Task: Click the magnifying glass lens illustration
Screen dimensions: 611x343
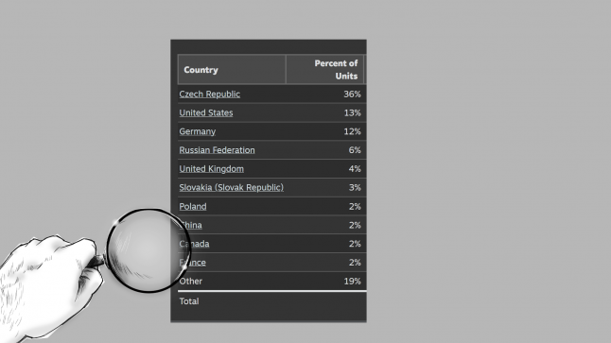Action: pos(148,250)
